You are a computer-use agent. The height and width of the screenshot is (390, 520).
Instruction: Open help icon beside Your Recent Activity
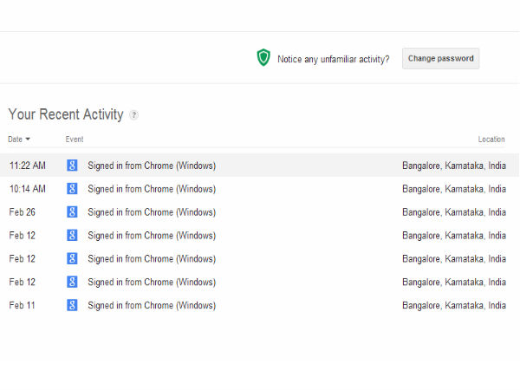[x=133, y=115]
